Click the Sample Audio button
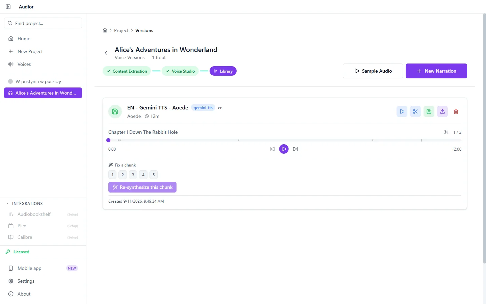 click(x=373, y=71)
